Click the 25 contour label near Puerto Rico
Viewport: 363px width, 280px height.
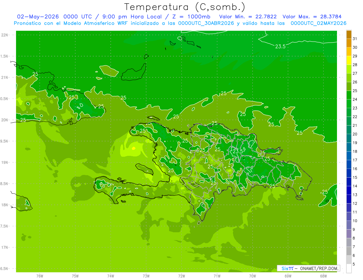325,192
